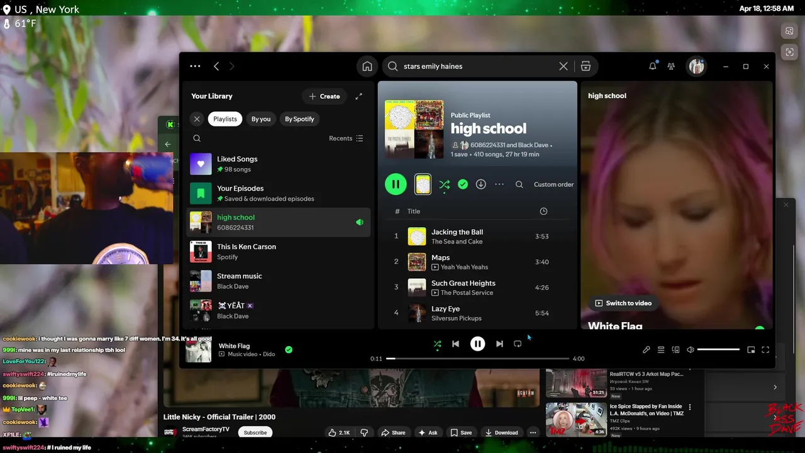The height and width of the screenshot is (453, 805).
Task: Open artist Yeah Yeah Yeahs link
Action: [464, 267]
